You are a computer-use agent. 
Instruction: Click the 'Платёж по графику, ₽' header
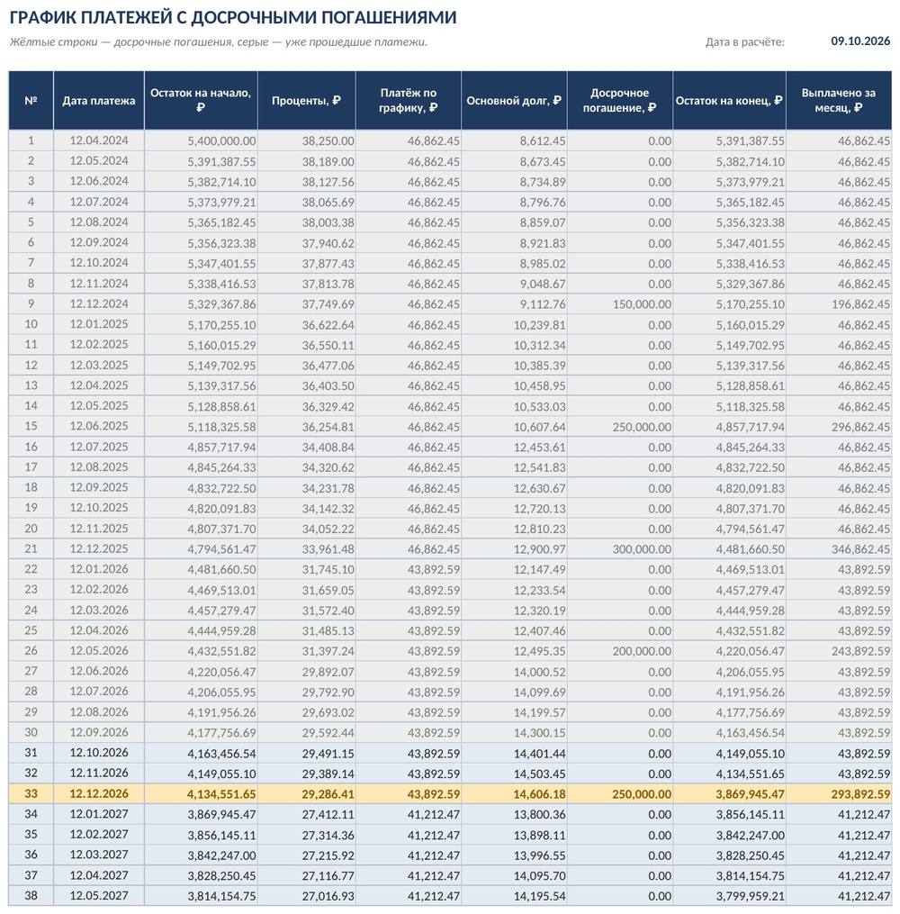pos(409,100)
